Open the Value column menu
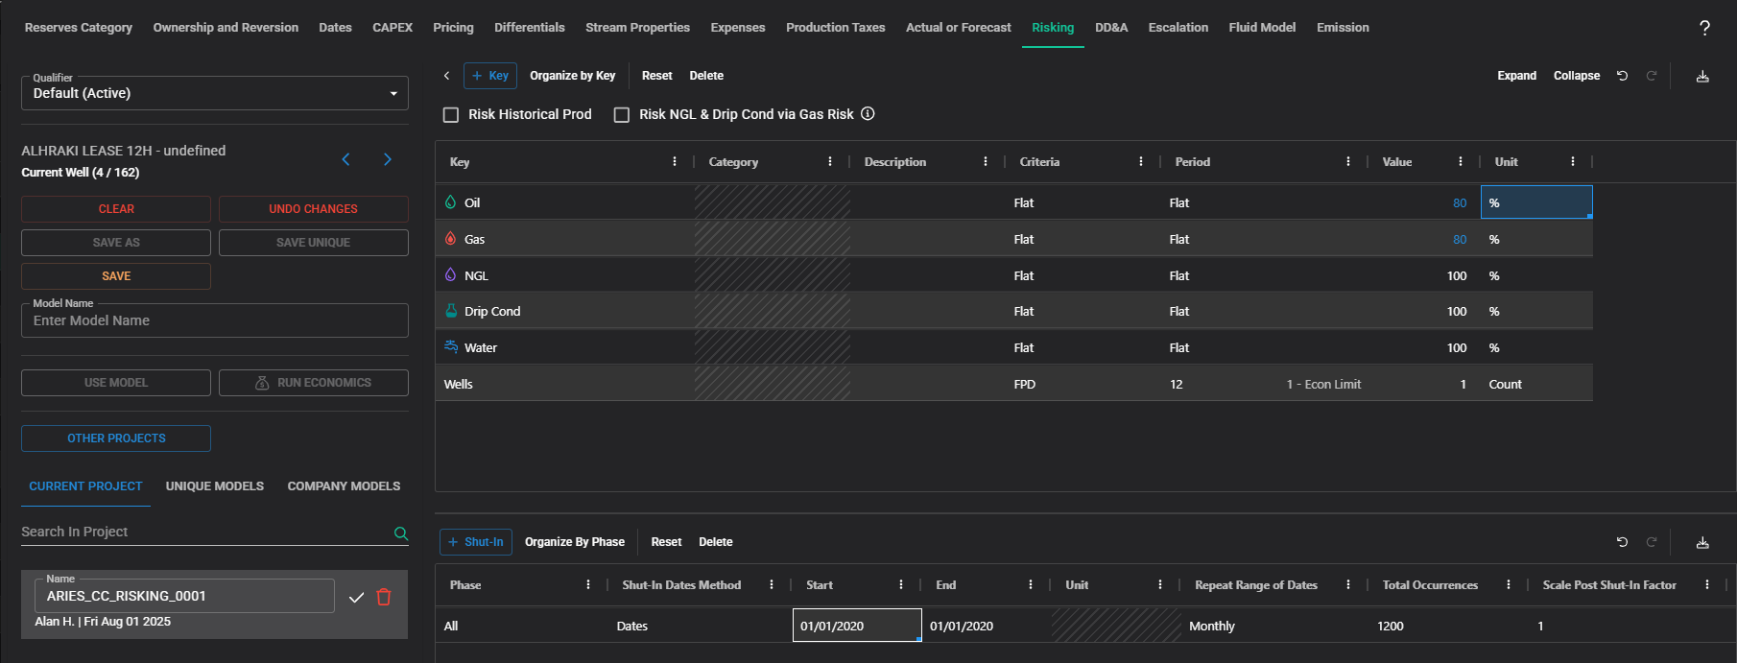This screenshot has width=1737, height=663. [1461, 162]
